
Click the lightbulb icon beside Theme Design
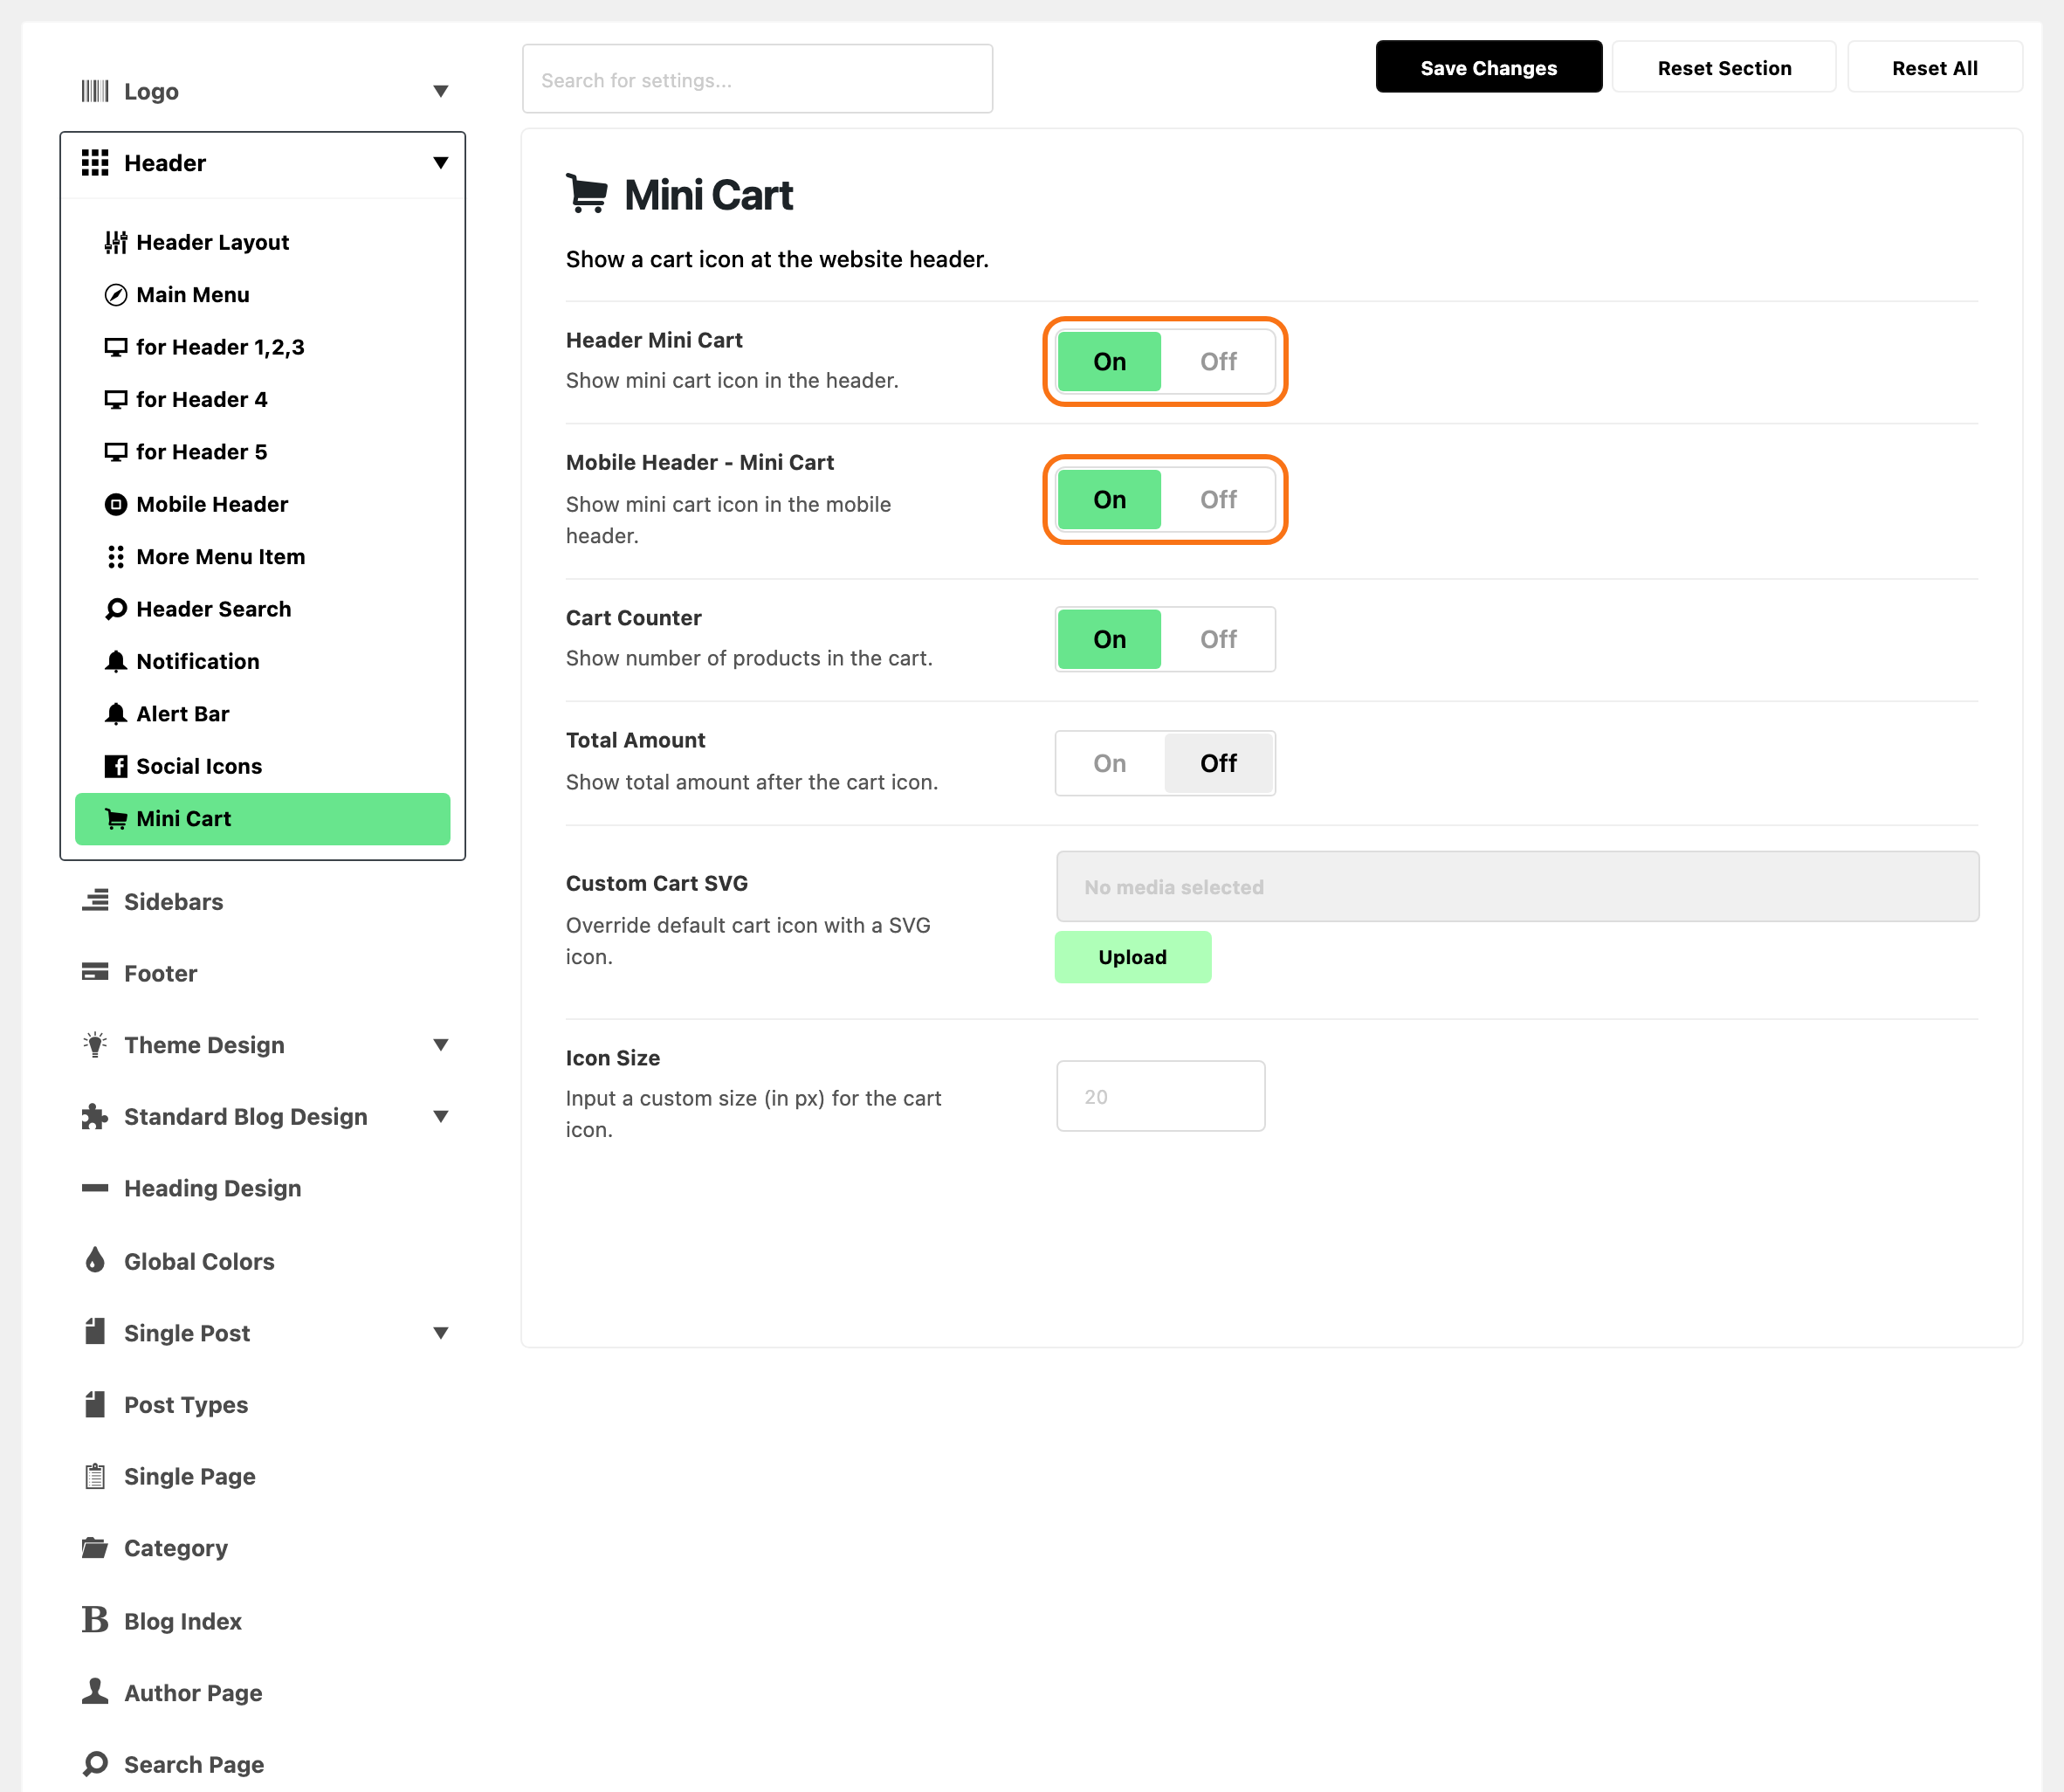95,1045
